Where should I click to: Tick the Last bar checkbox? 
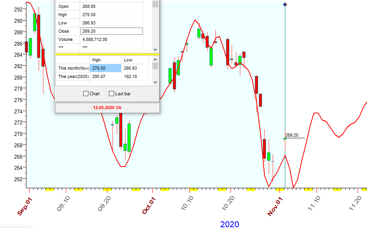pyautogui.click(x=111, y=94)
